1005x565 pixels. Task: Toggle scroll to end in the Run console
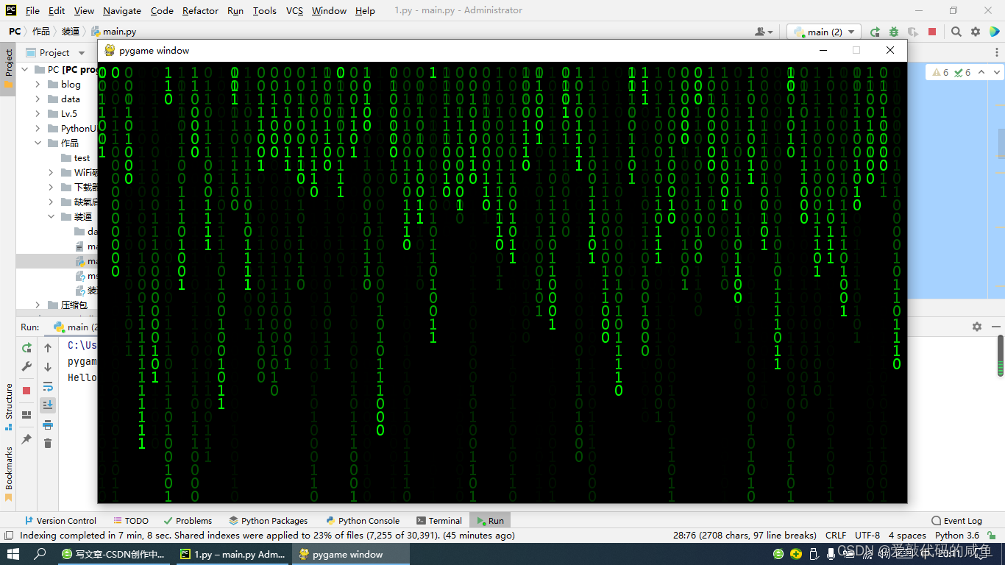coord(48,405)
